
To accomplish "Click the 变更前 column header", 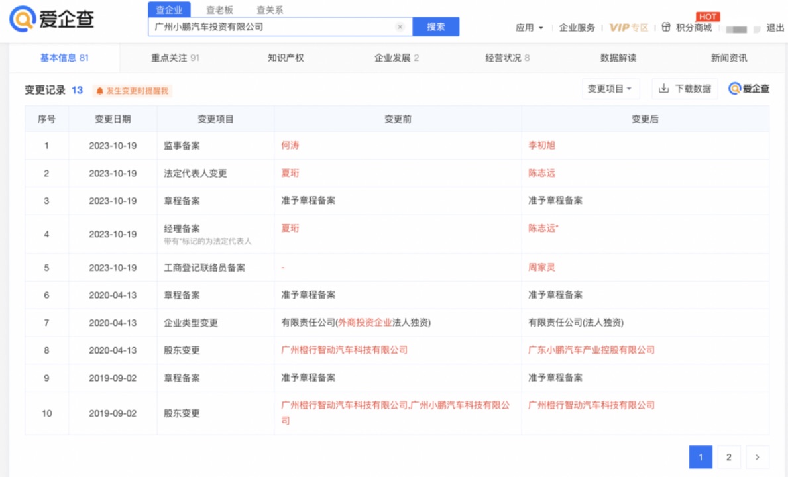I will click(398, 119).
